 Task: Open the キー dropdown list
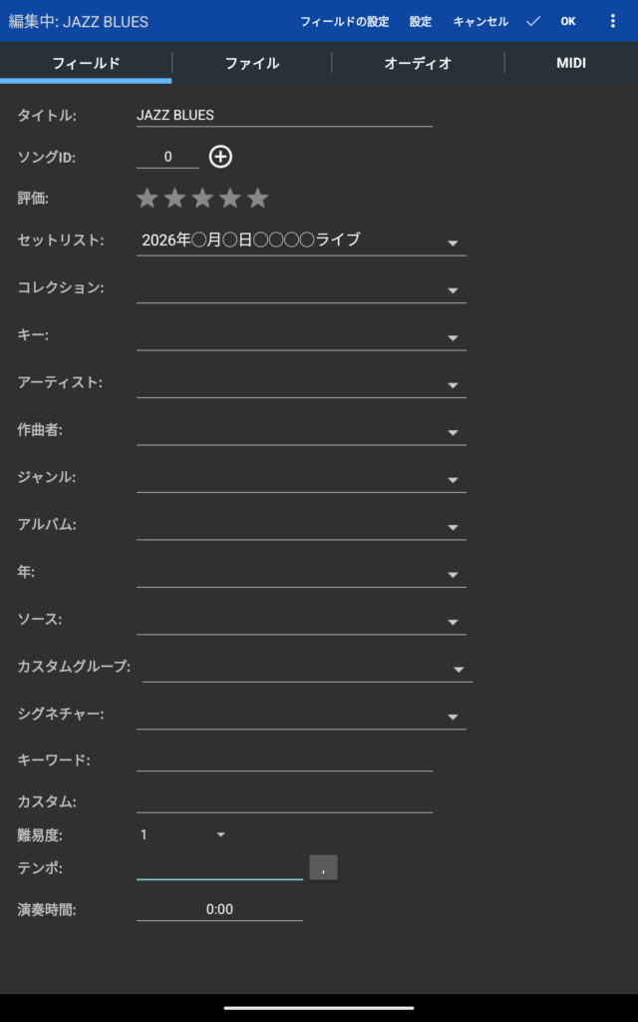(453, 337)
